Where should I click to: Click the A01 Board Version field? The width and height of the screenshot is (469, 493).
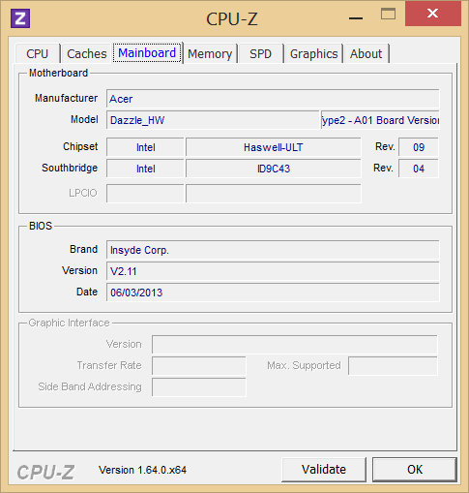380,120
